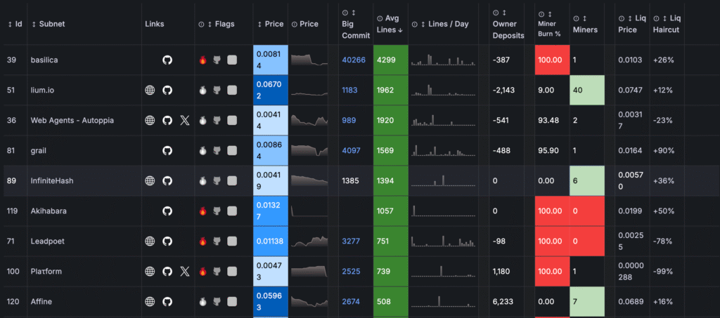Click the dark blue 0.0670 price cell
Image resolution: width=720 pixels, height=318 pixels.
pos(270,91)
